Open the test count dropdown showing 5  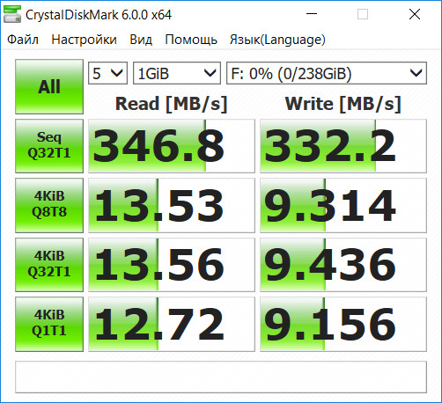(107, 73)
